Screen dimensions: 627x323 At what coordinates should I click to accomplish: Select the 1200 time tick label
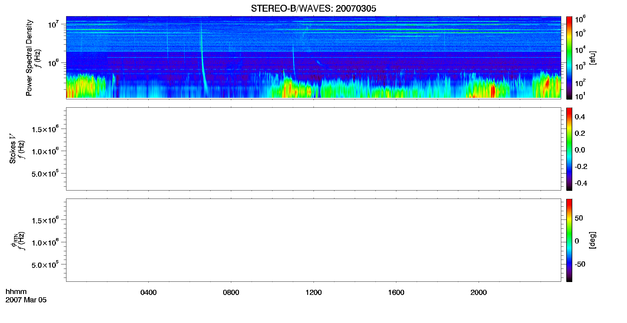pyautogui.click(x=313, y=292)
